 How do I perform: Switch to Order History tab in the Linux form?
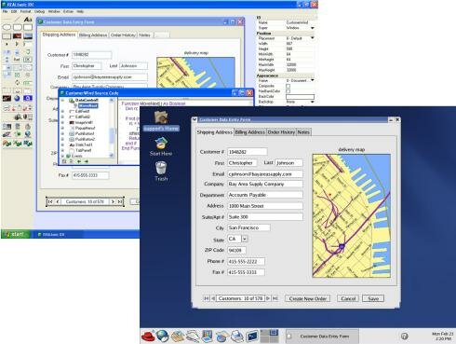tap(281, 132)
